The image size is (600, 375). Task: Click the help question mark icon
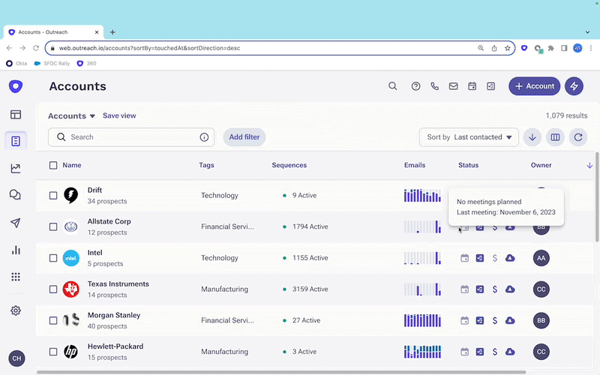[416, 86]
